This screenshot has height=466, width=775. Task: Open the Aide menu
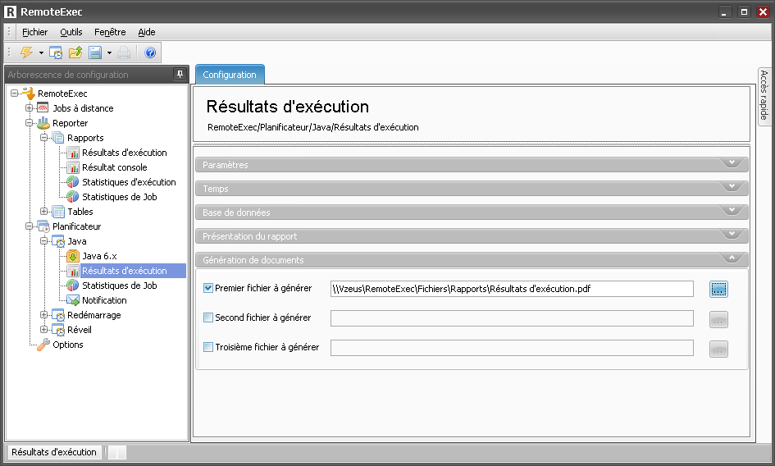[147, 32]
